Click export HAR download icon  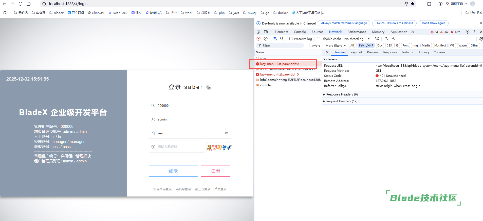(x=393, y=39)
